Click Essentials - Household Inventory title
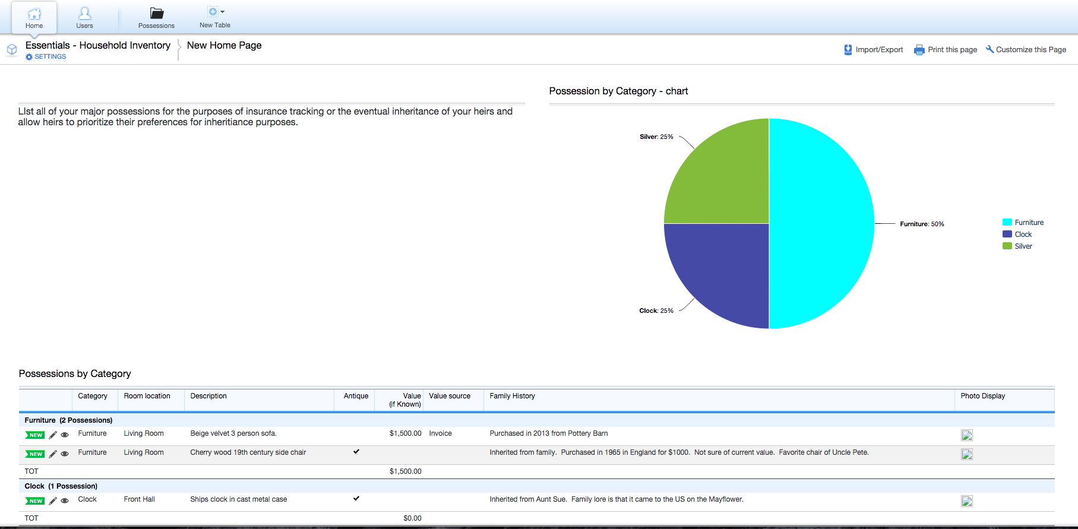 tap(98, 45)
